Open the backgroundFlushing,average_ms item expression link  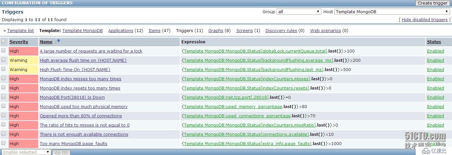(x=258, y=60)
